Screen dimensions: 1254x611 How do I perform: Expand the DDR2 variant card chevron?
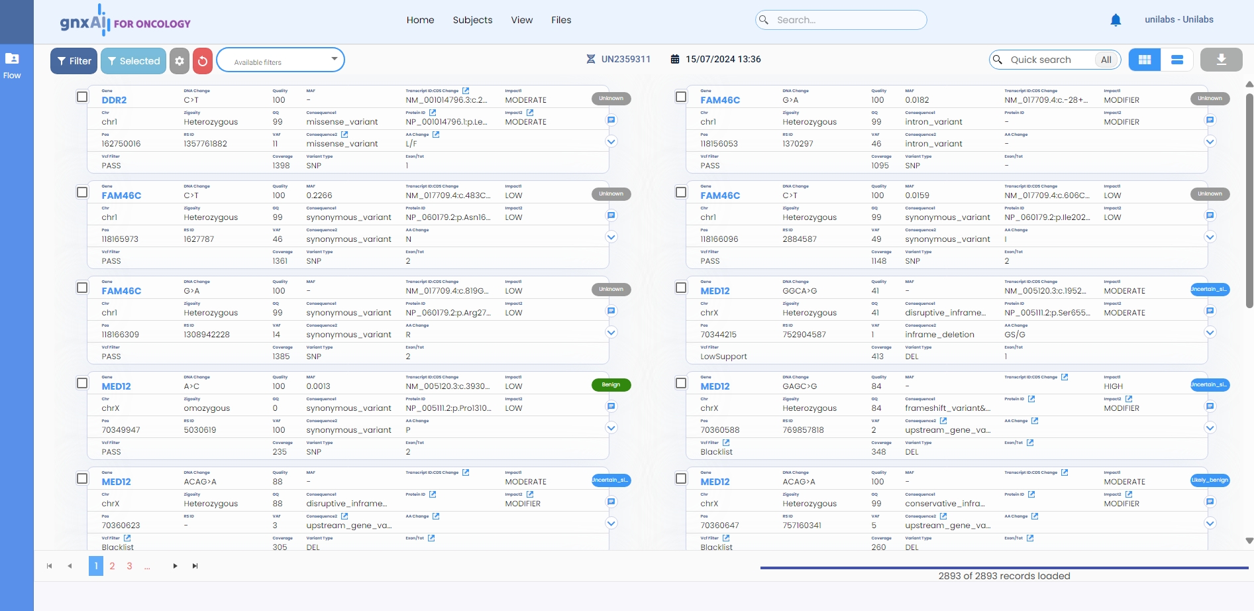(611, 142)
